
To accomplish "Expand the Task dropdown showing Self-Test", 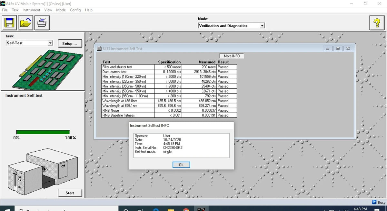I will pyautogui.click(x=50, y=43).
